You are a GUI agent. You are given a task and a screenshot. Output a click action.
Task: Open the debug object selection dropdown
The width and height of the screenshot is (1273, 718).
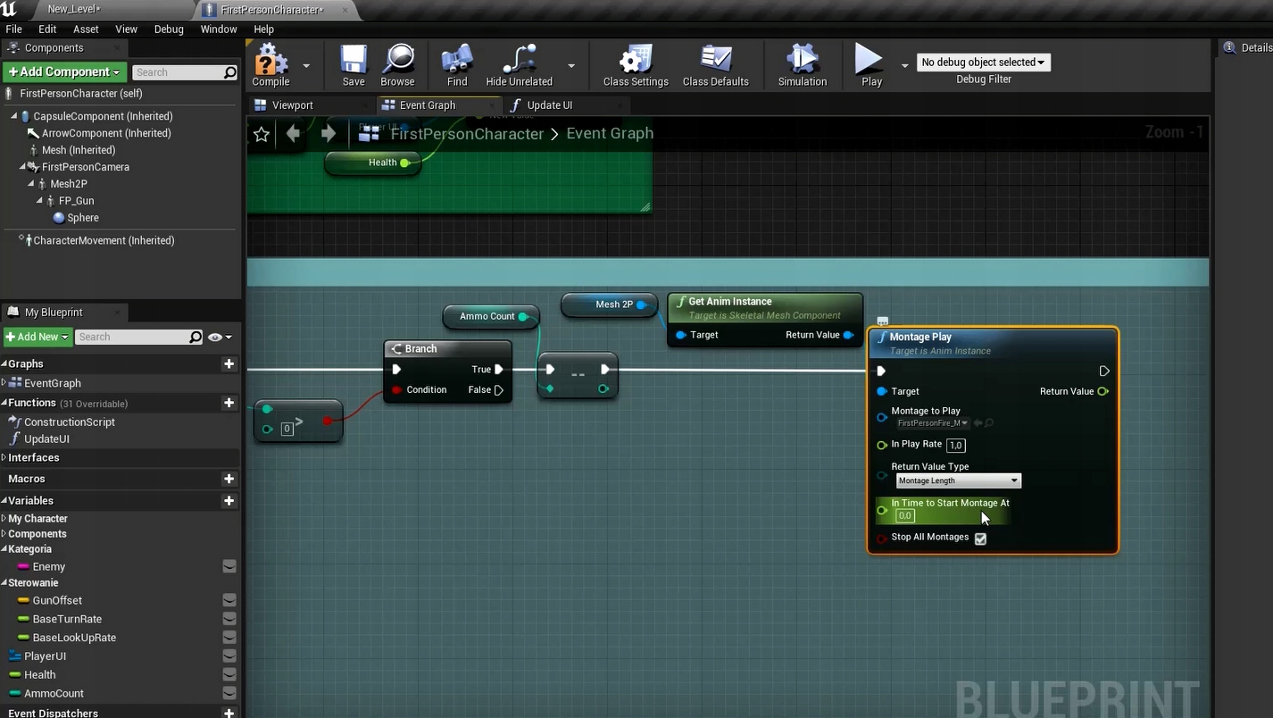click(983, 63)
